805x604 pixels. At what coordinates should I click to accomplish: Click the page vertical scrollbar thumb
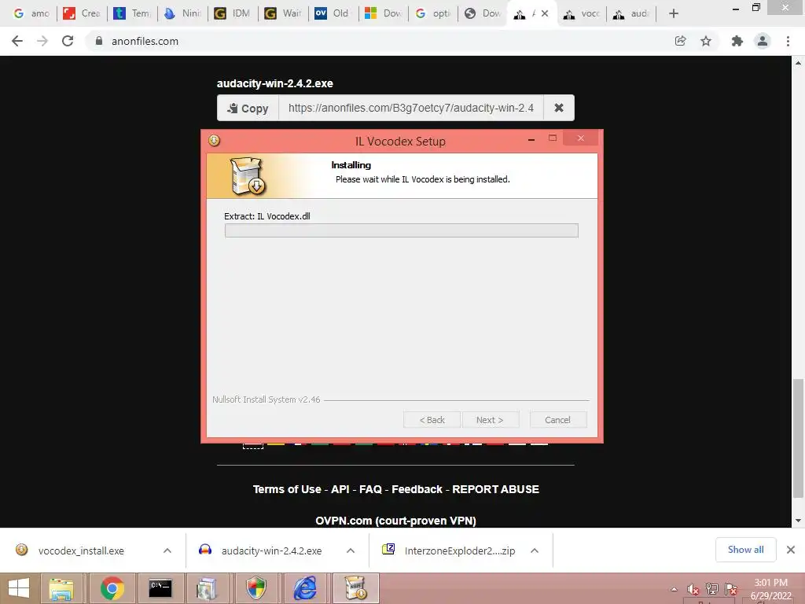coord(798,438)
